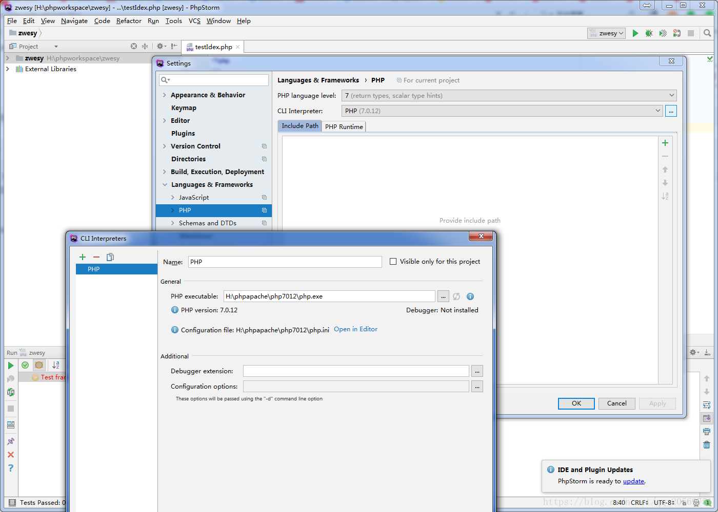718x512 pixels.
Task: Pin the Run tab
Action: point(10,441)
